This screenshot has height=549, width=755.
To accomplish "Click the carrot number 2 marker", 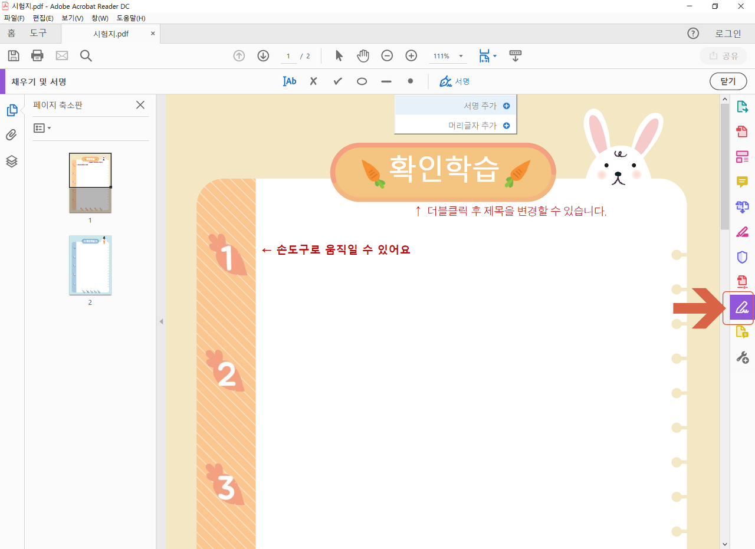I will pyautogui.click(x=225, y=371).
